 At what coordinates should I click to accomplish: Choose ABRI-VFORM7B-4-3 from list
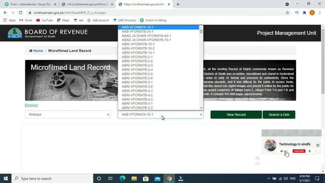tap(158, 100)
